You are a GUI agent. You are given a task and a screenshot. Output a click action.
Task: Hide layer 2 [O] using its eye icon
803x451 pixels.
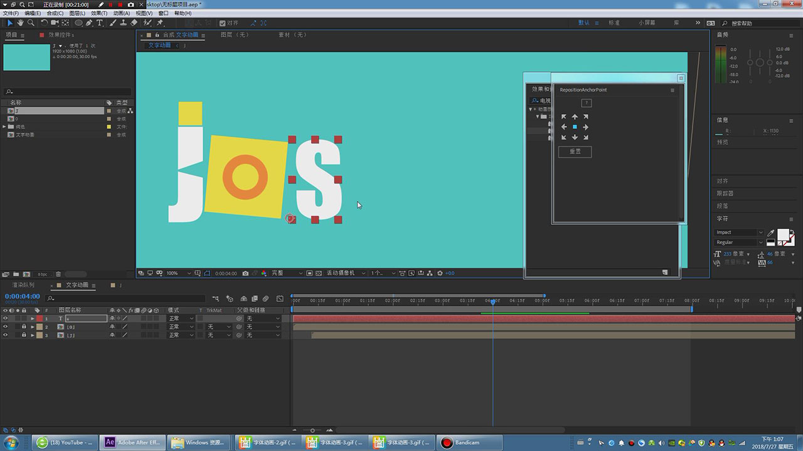pyautogui.click(x=6, y=327)
